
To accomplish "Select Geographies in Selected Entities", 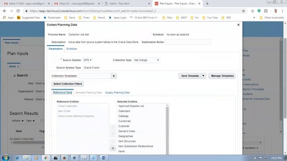I will pyautogui.click(x=126, y=136).
